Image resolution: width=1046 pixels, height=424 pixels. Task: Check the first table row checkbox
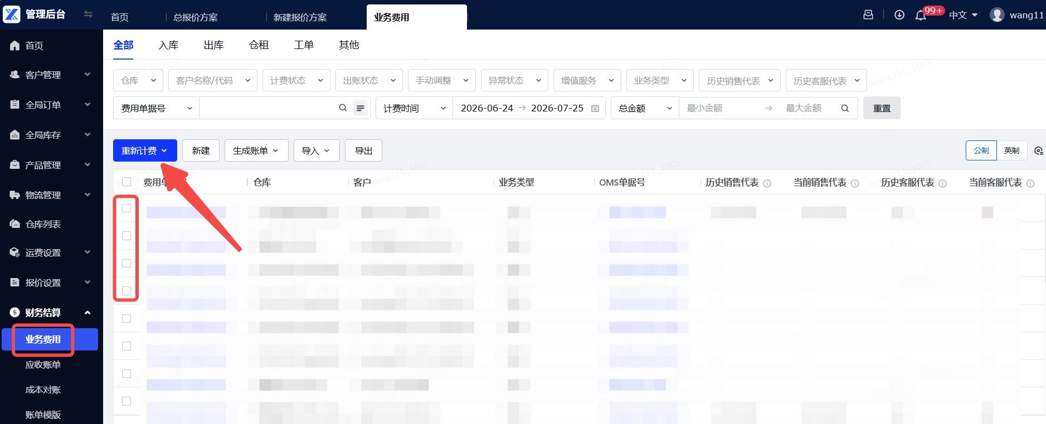(127, 208)
